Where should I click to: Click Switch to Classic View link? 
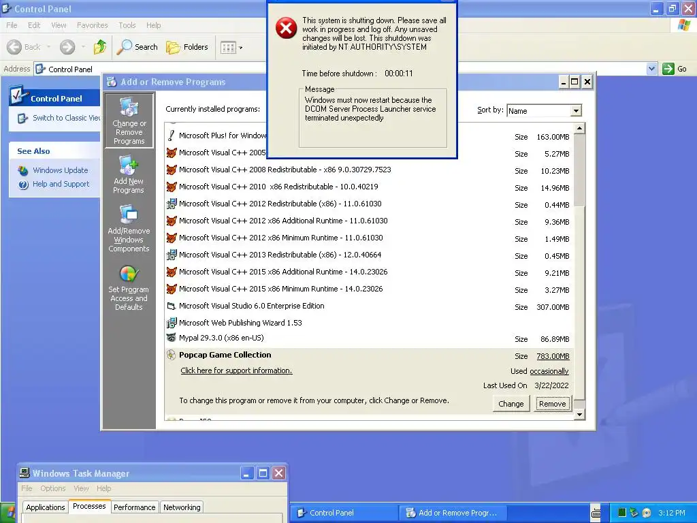pyautogui.click(x=66, y=118)
